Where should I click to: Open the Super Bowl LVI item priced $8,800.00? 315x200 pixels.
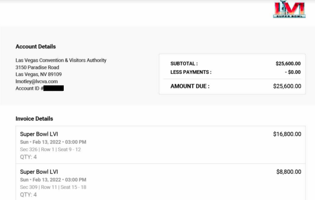[x=39, y=172]
